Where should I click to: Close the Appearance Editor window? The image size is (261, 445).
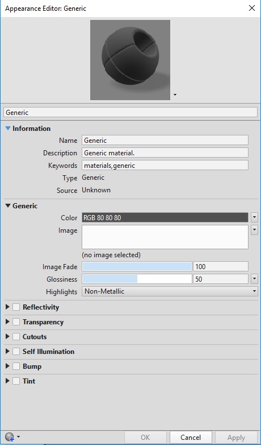252,8
